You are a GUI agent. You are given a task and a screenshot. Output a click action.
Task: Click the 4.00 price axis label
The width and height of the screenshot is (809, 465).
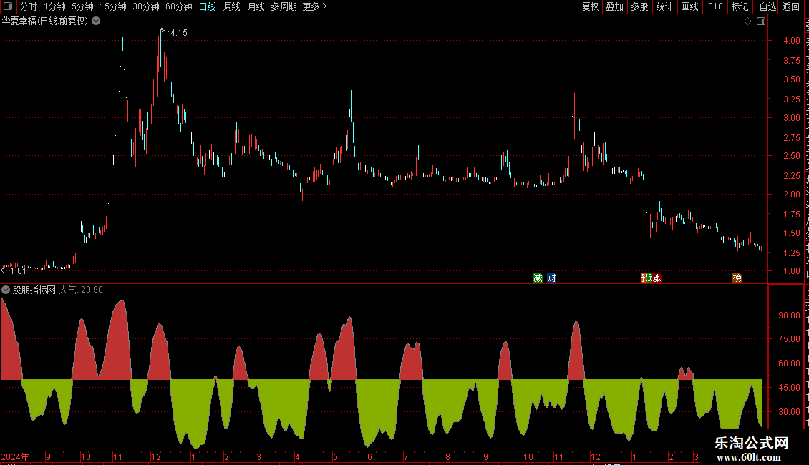point(791,40)
